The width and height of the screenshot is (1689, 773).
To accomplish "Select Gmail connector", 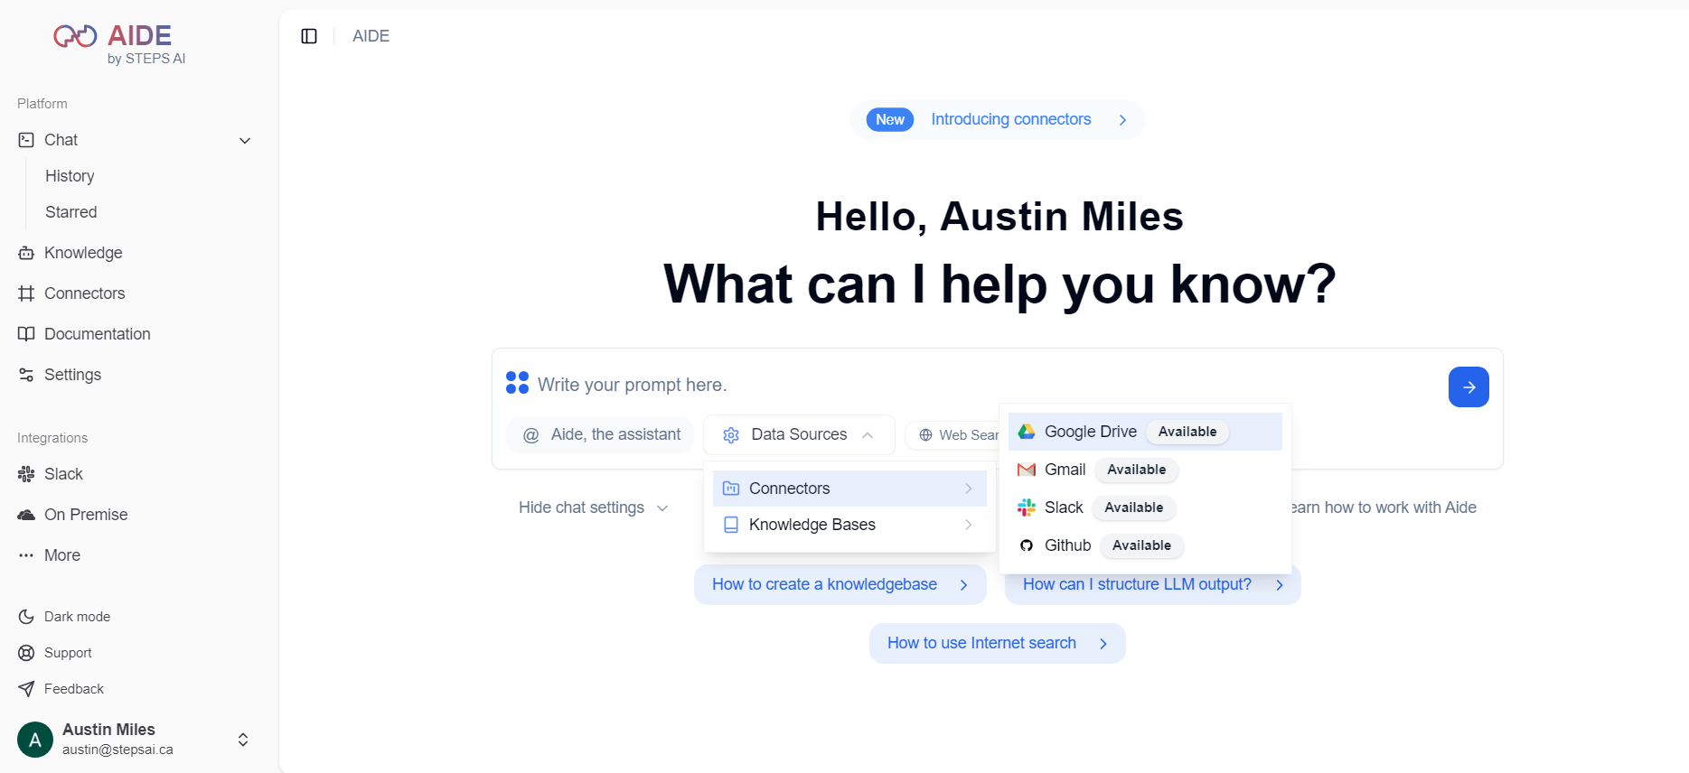I will [x=1145, y=470].
